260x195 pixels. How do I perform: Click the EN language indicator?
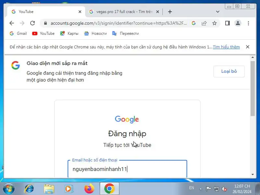191,188
